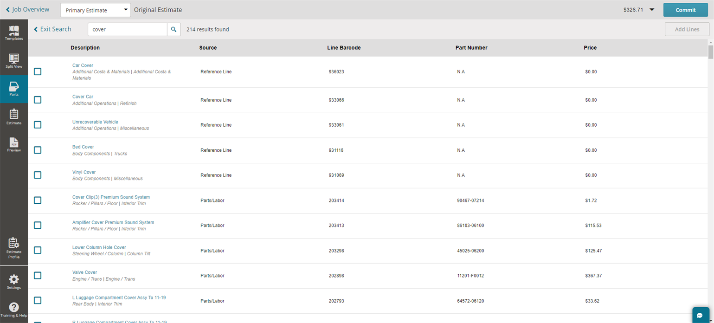Expand the $326.71 total dropdown arrow
This screenshot has height=323, width=714.
pos(652,10)
